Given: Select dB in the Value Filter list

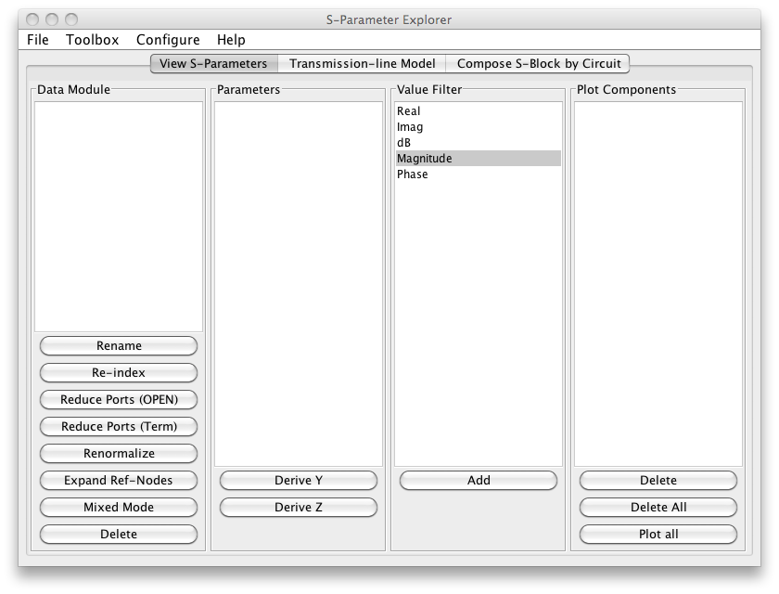Looking at the screenshot, I should click(404, 143).
